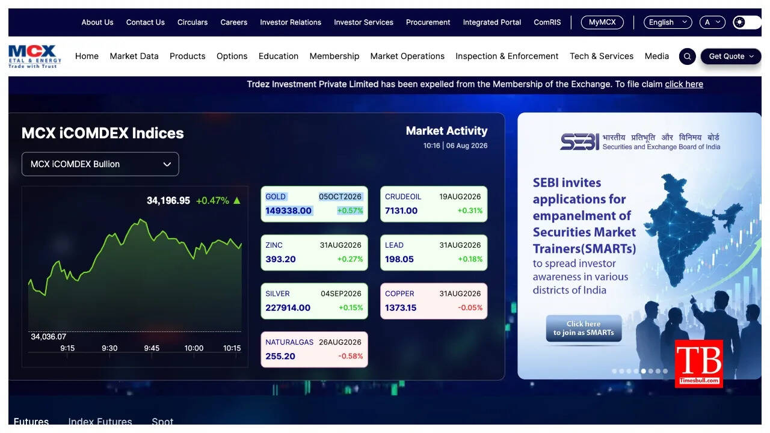Click the chart baseline value 34,036.07
Image resolution: width=770 pixels, height=433 pixels.
coord(49,337)
